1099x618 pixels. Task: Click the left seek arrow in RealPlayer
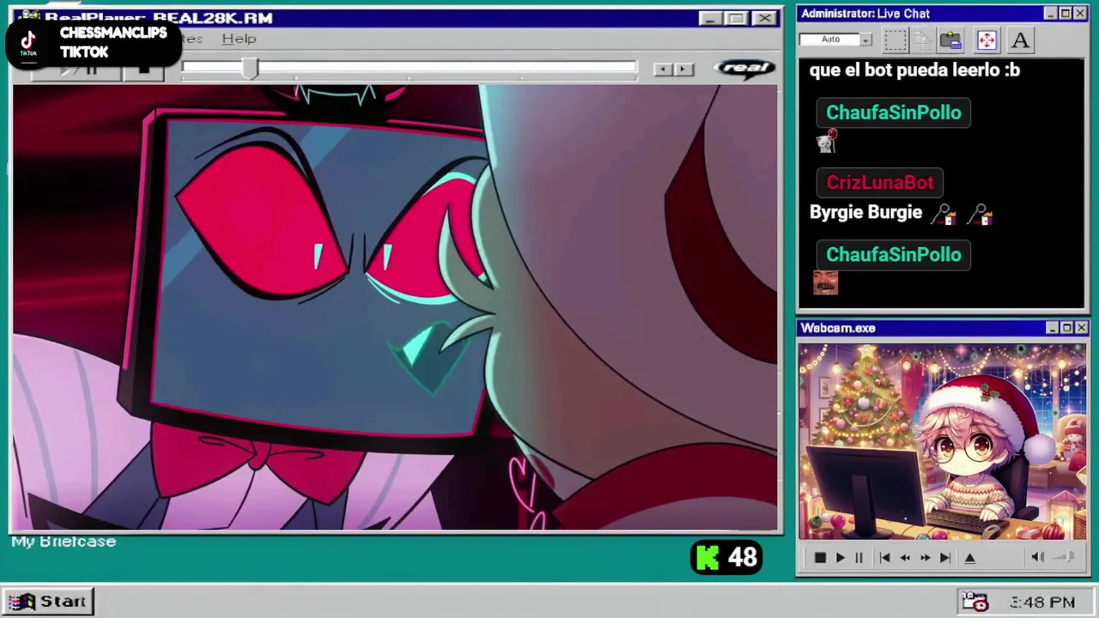(x=664, y=70)
